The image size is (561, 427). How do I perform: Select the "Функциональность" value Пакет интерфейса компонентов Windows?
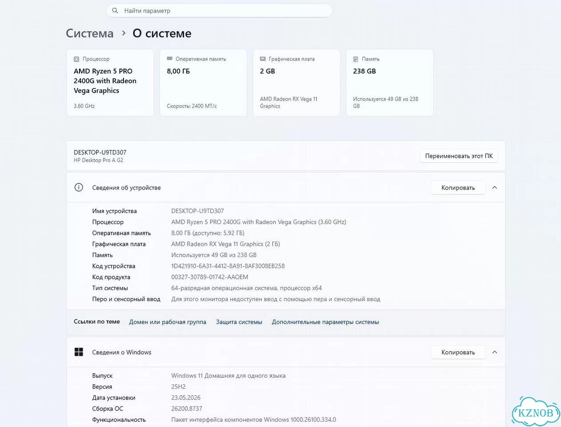254,420
